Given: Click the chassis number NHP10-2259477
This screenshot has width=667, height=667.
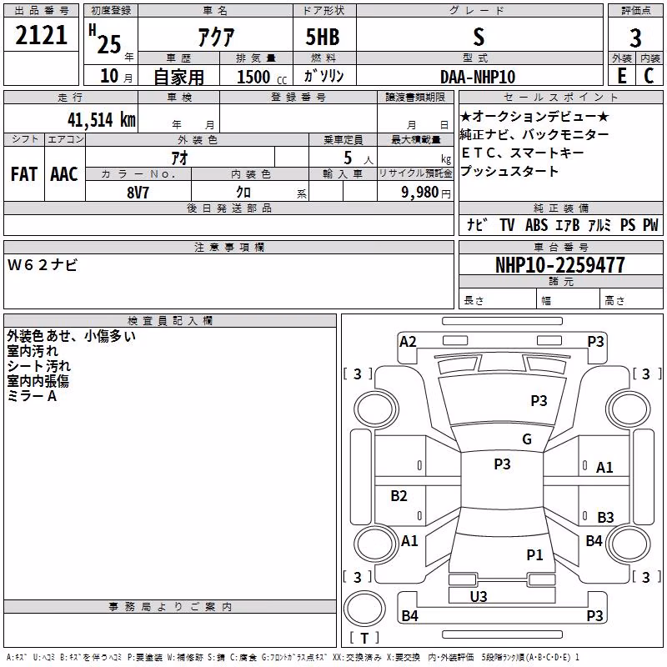Looking at the screenshot, I should [x=560, y=265].
